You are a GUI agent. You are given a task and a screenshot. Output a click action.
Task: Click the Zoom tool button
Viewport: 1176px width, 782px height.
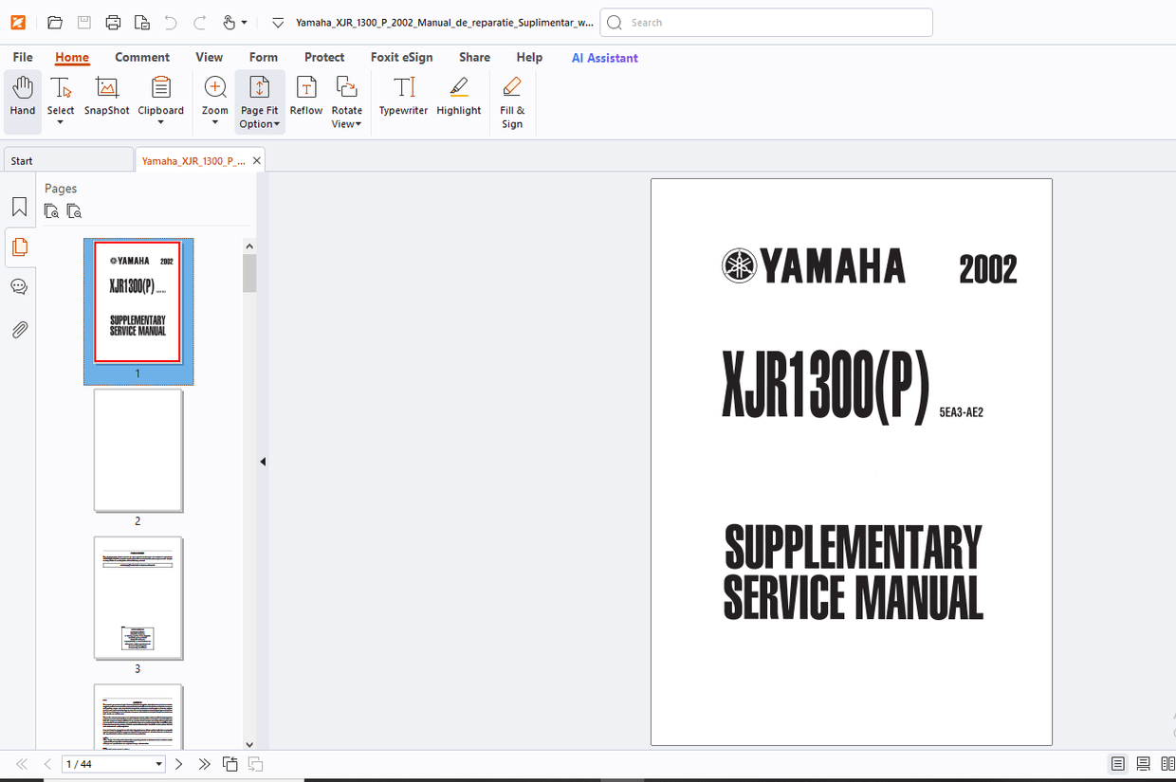(213, 95)
